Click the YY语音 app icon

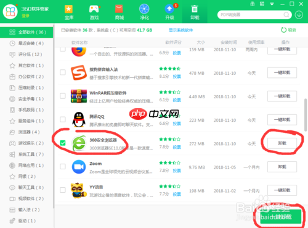point(78,190)
